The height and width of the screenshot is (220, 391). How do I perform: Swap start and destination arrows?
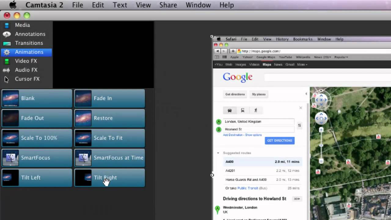(299, 125)
